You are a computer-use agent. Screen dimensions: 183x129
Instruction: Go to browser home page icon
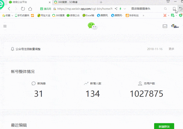[30, 9]
